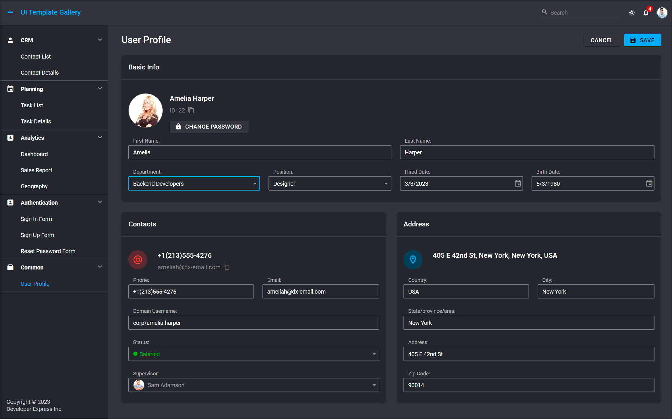Click the user avatar in top bar
Screen dimensions: 672x419
point(662,12)
